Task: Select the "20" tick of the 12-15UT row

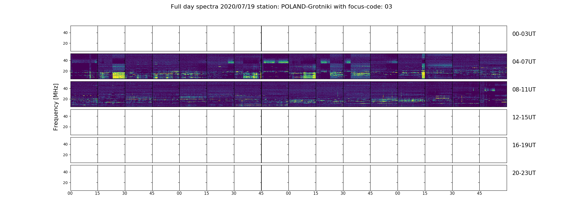Action: click(x=65, y=127)
